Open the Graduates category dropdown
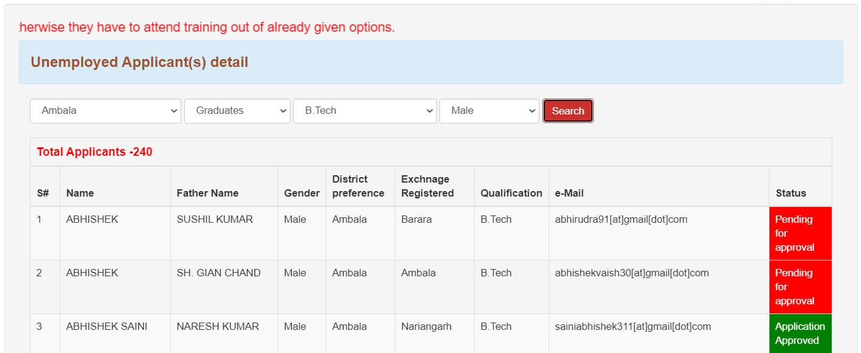The height and width of the screenshot is (353, 861). [237, 111]
